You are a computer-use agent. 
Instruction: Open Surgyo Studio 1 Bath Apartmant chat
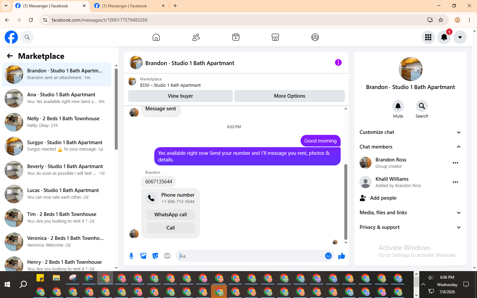(57, 146)
